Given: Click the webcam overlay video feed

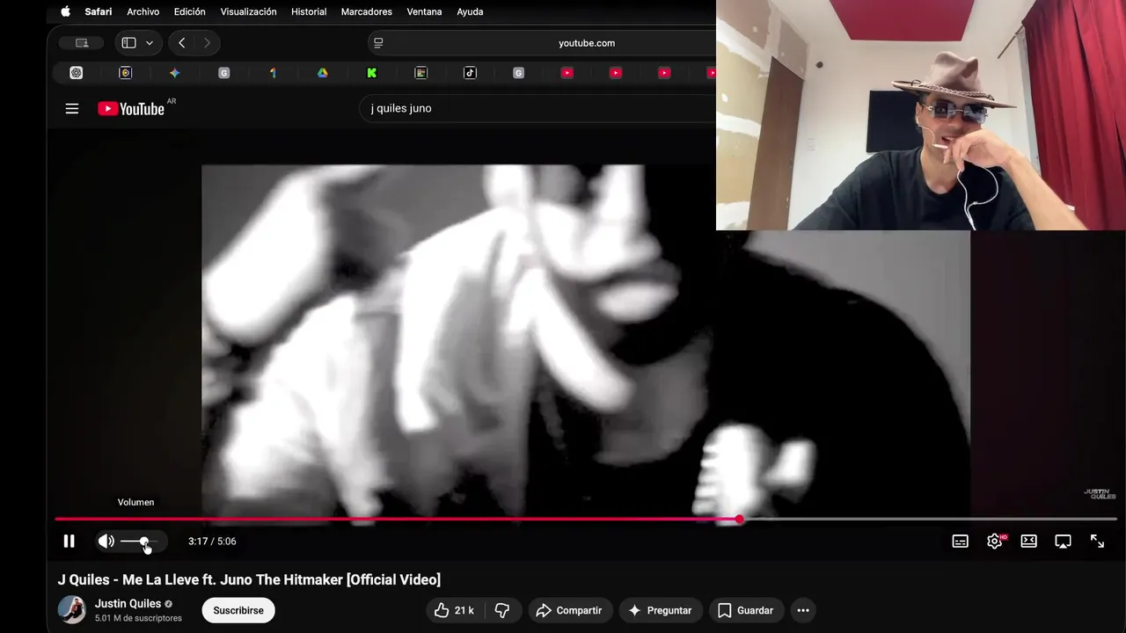Looking at the screenshot, I should click(x=921, y=115).
